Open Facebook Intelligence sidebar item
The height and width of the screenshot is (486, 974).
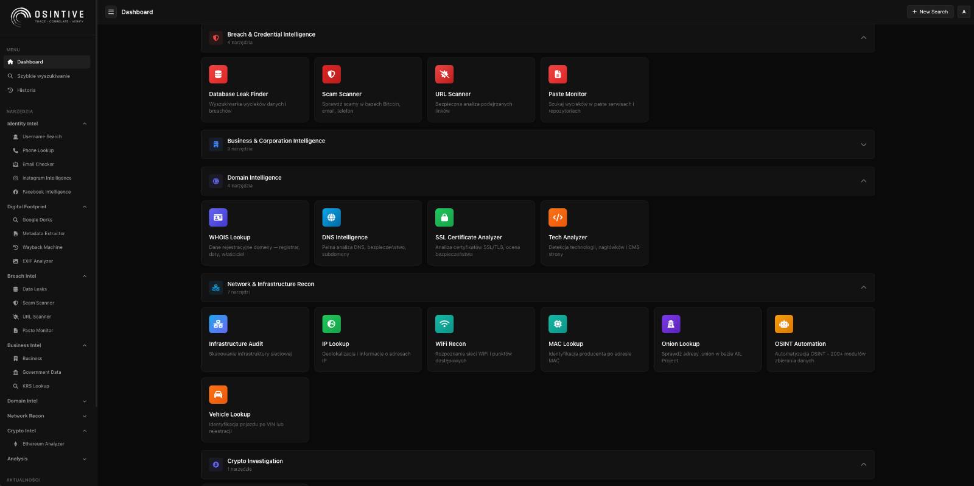coord(50,192)
